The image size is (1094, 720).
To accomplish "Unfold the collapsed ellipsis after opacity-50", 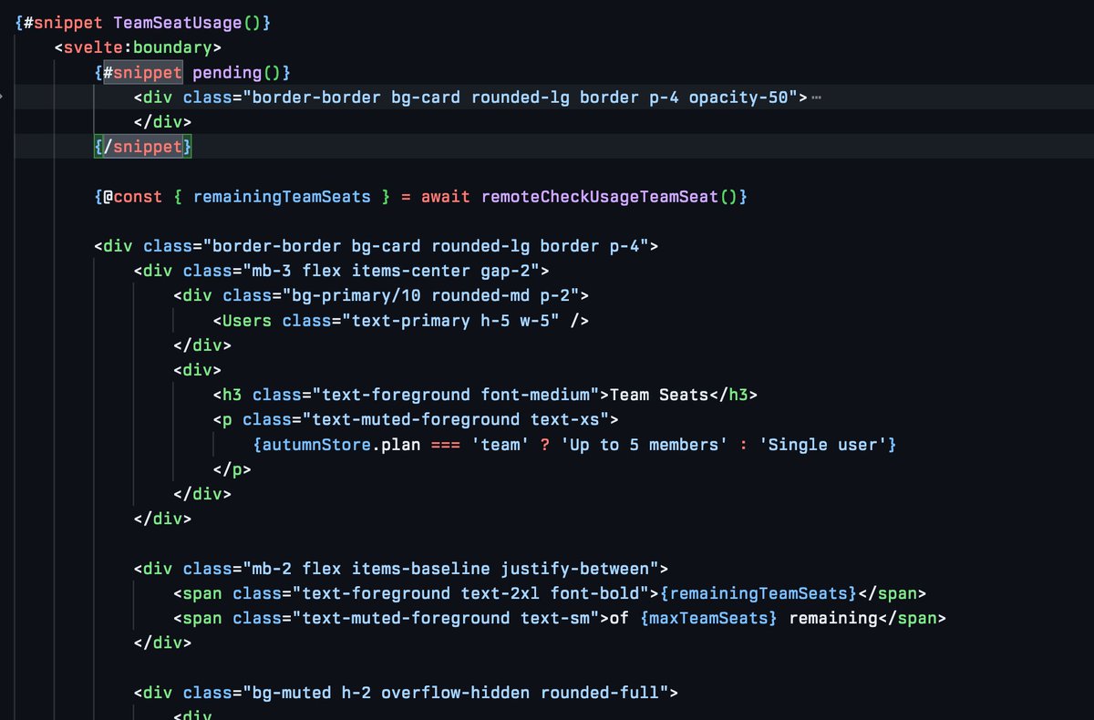I will coord(816,98).
